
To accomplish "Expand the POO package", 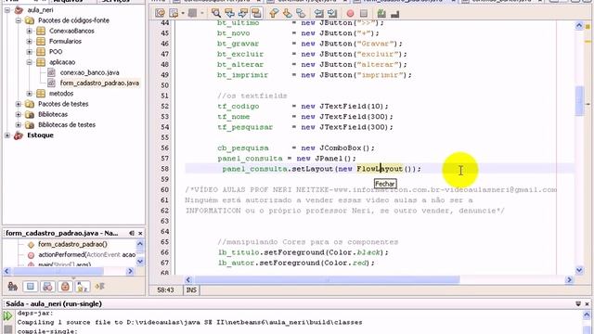I will tap(29, 52).
